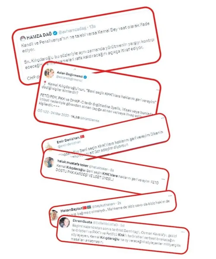Click Aslan Değirmenci's verified badge
Viewport: 216px width, 259px height.
[x=85, y=77]
